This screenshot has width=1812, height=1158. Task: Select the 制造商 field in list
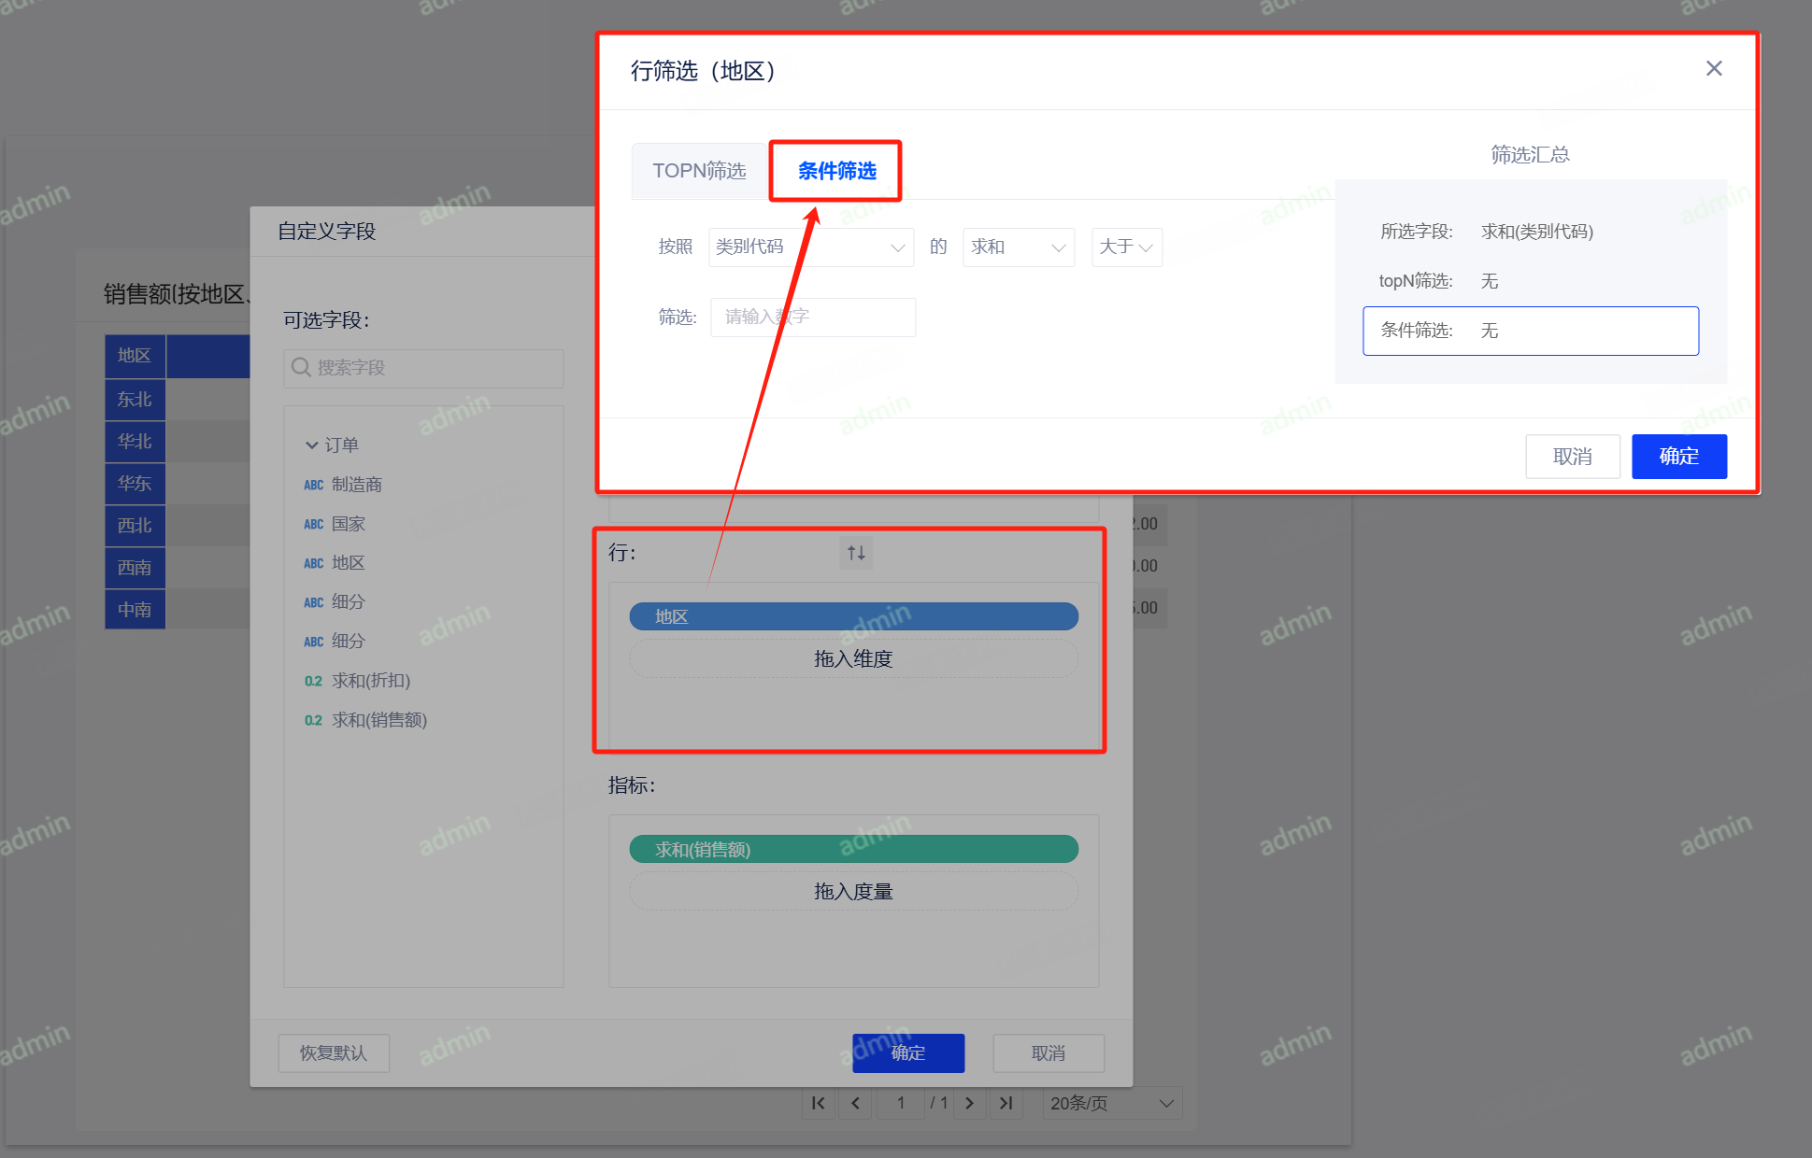(x=356, y=485)
